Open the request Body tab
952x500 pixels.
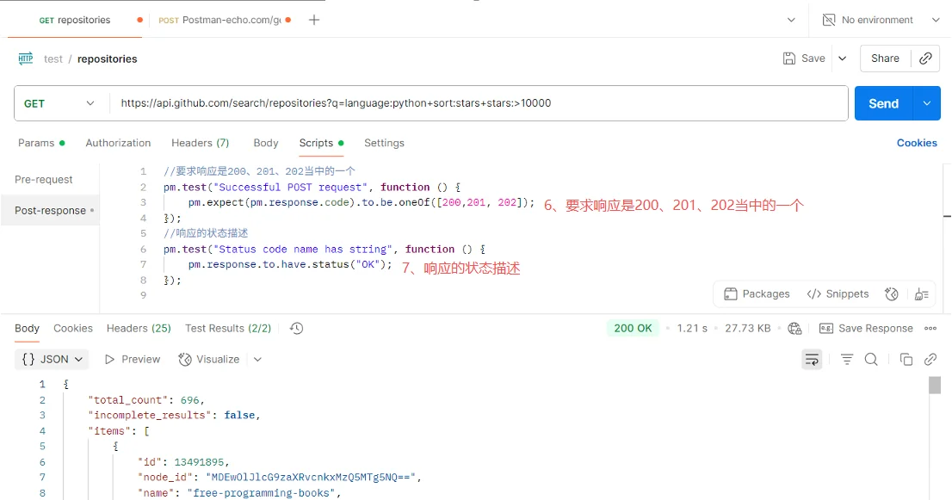coord(265,143)
